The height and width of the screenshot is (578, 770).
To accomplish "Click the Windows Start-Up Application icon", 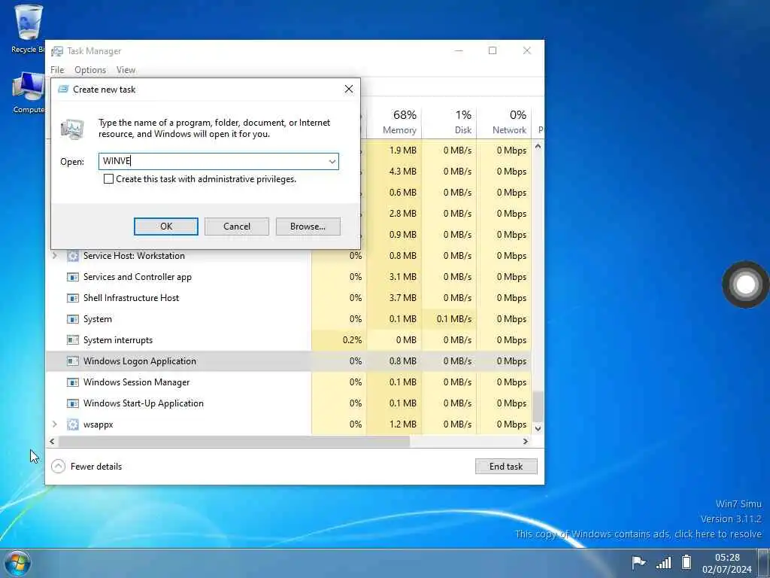I will [x=73, y=403].
